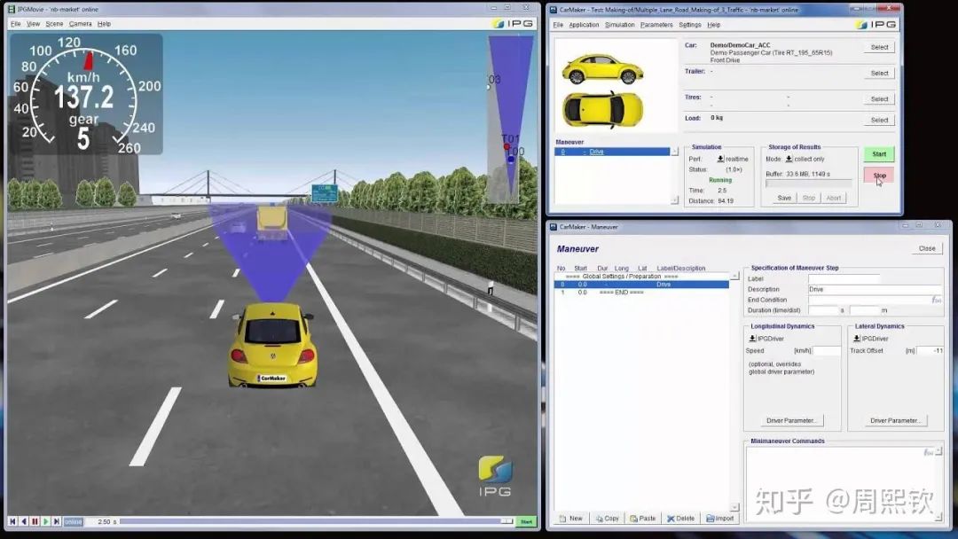Screen dimensions: 958x539
Task: Pause the IPGMovie playback
Action: click(35, 521)
